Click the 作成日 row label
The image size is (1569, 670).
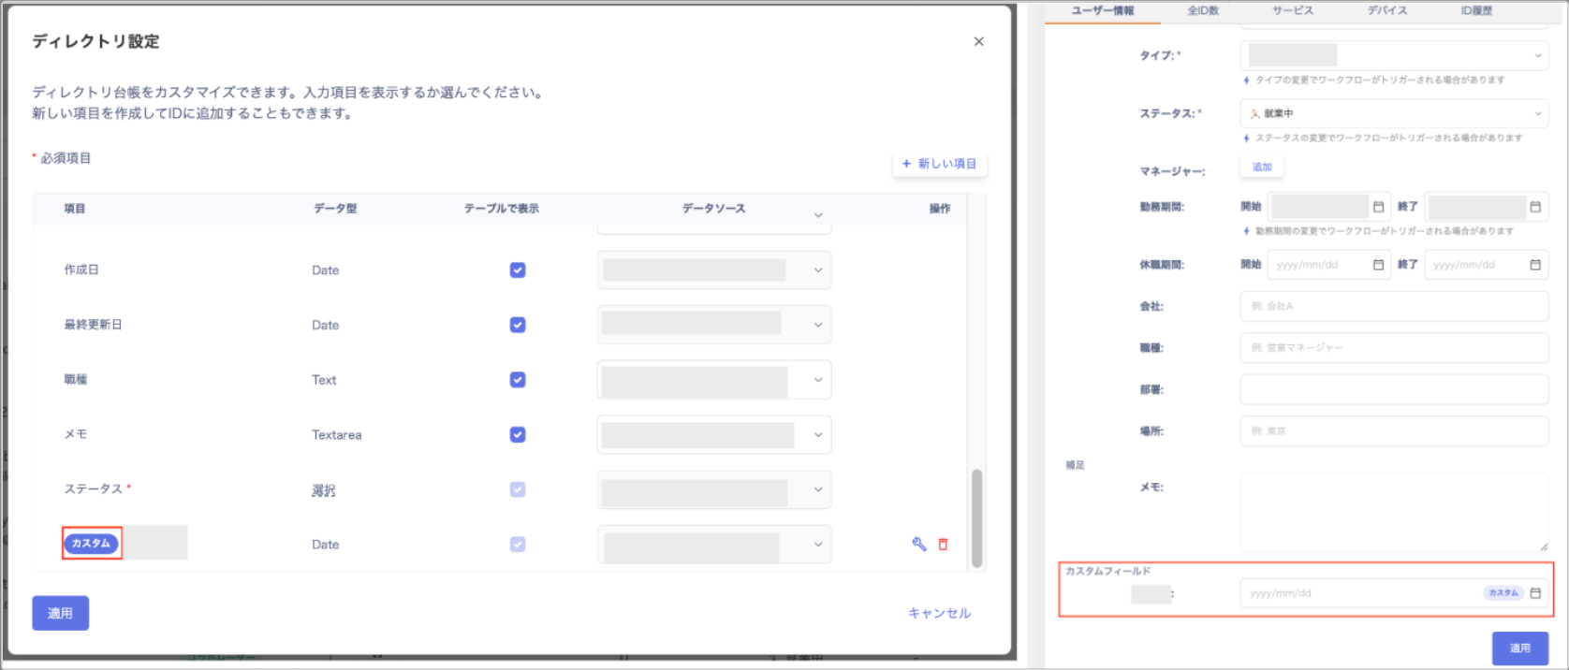(x=81, y=269)
